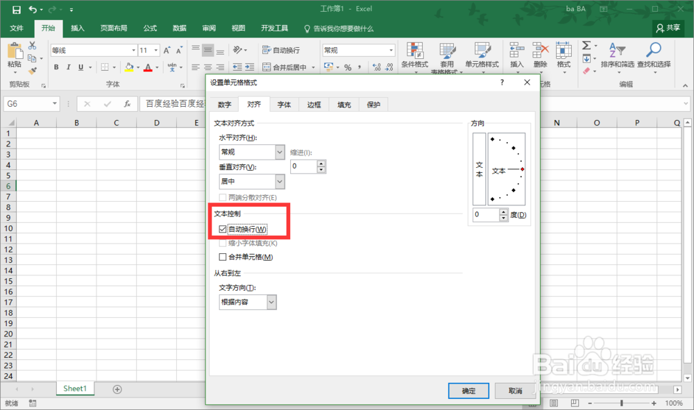Open the font name dropdown 等线

[x=133, y=51]
